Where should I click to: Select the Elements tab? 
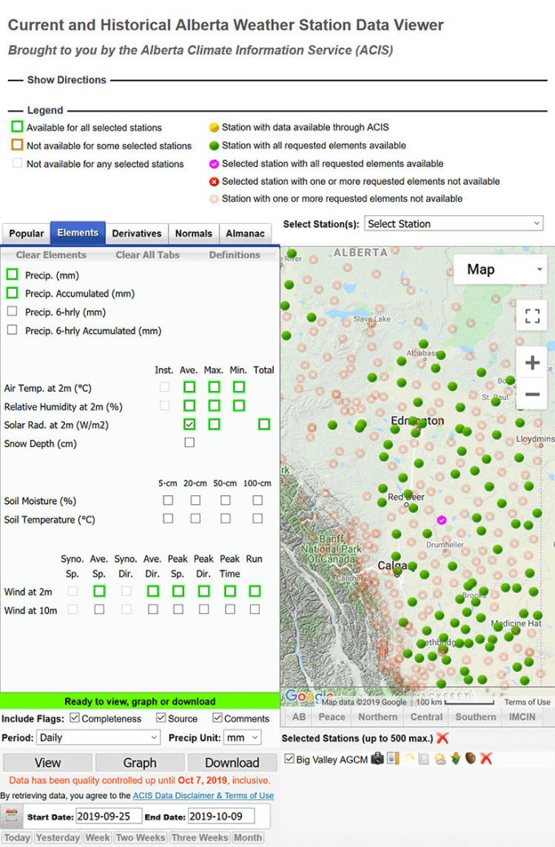pyautogui.click(x=77, y=233)
